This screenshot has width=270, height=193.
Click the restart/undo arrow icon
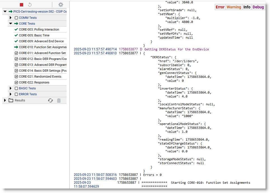pos(30,5)
